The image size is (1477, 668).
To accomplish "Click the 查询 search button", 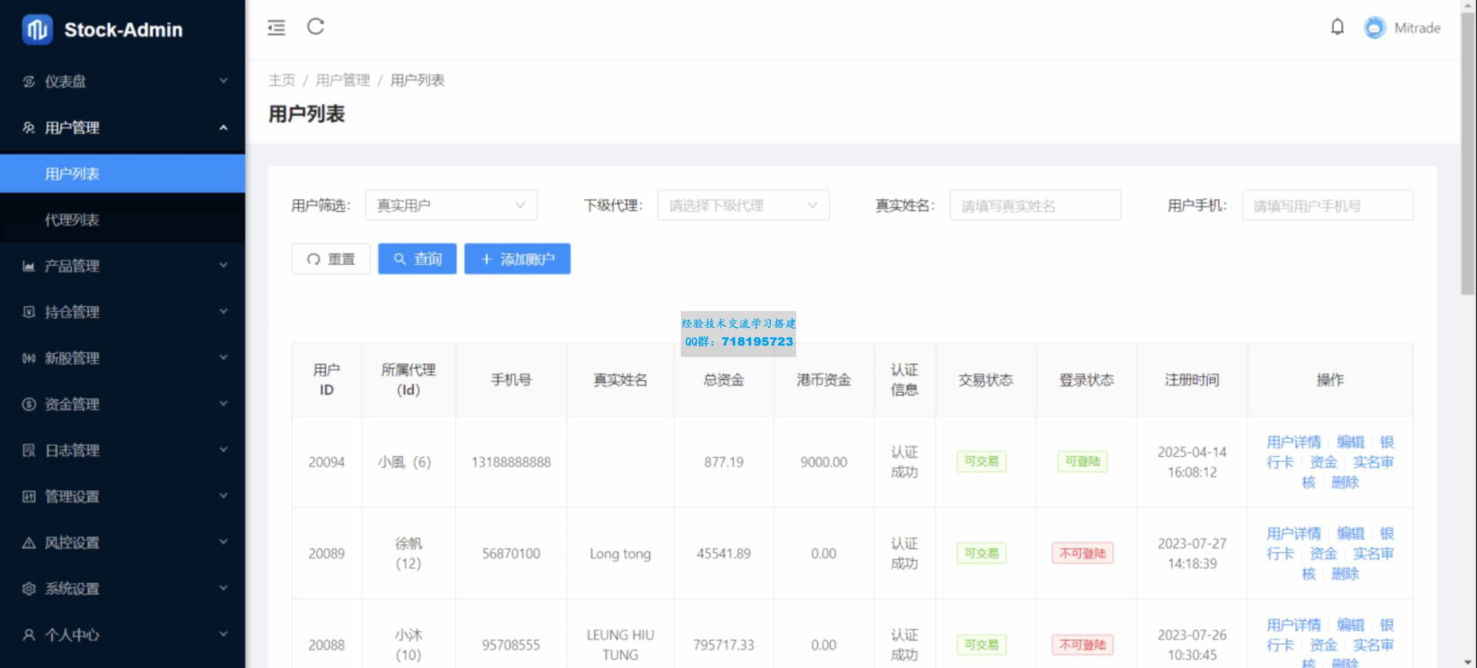I will 417,259.
